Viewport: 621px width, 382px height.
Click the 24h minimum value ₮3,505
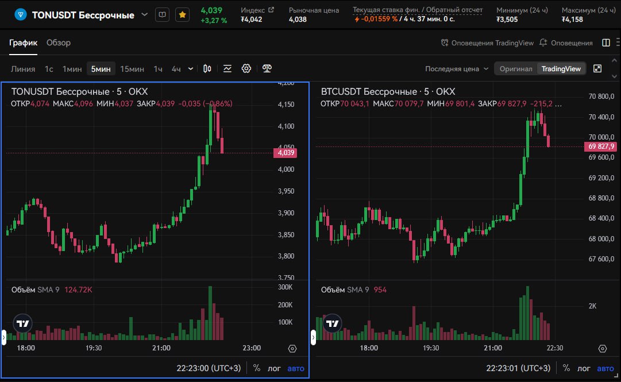[x=507, y=20]
